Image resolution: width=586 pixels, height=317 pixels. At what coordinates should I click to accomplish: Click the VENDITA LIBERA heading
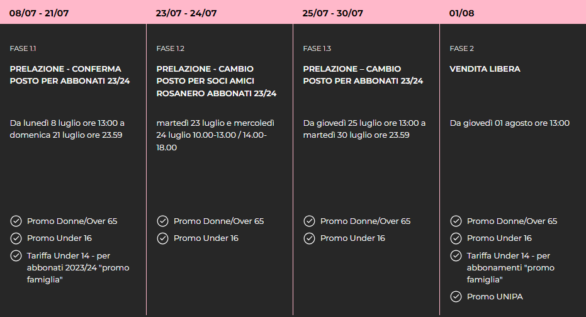[x=485, y=69]
